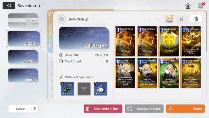Select the 11950 TB save slot
The height and width of the screenshot is (118, 209).
(x=23, y=75)
